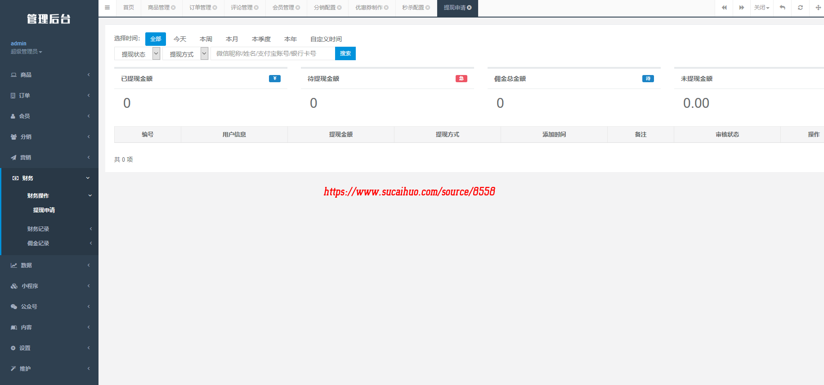Image resolution: width=824 pixels, height=385 pixels.
Task: Expand the 商品 menu chevron
Action: 89,75
